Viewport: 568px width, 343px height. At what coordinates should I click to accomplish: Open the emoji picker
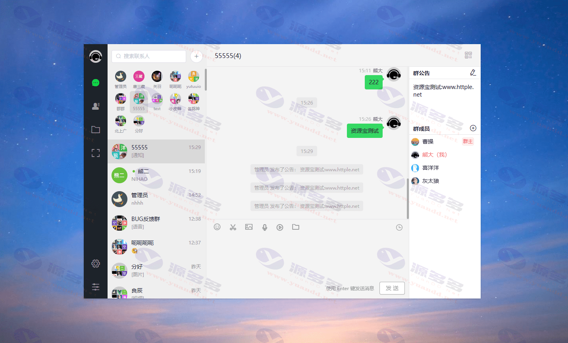[217, 227]
